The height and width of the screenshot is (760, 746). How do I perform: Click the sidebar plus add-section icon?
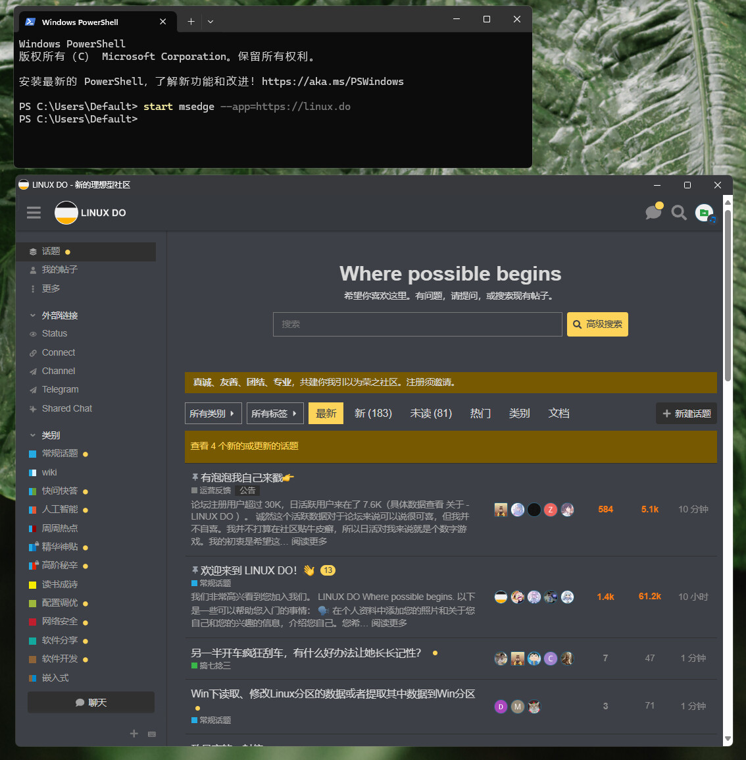coord(134,734)
